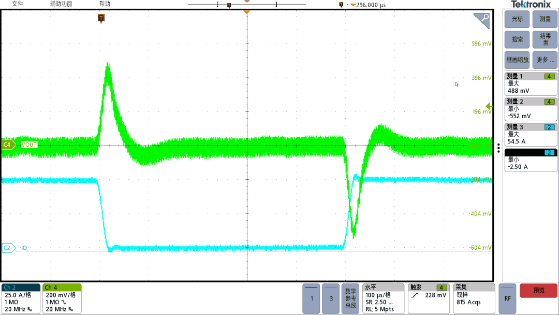Open the 测量 1 最大 488 mV badge
Image resolution: width=559 pixels, height=315 pixels.
coord(531,83)
